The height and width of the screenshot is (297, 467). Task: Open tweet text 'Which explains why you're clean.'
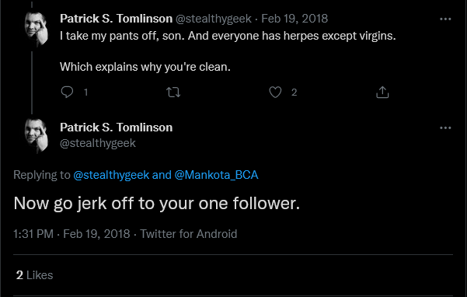pyautogui.click(x=145, y=67)
